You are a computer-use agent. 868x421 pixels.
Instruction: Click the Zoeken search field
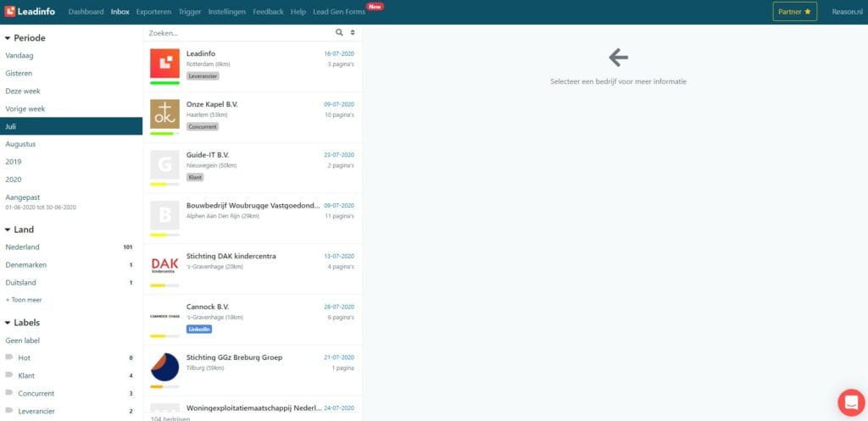pyautogui.click(x=239, y=33)
